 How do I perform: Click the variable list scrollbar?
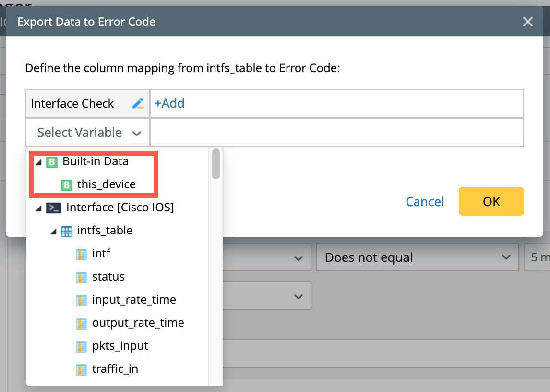pos(216,164)
